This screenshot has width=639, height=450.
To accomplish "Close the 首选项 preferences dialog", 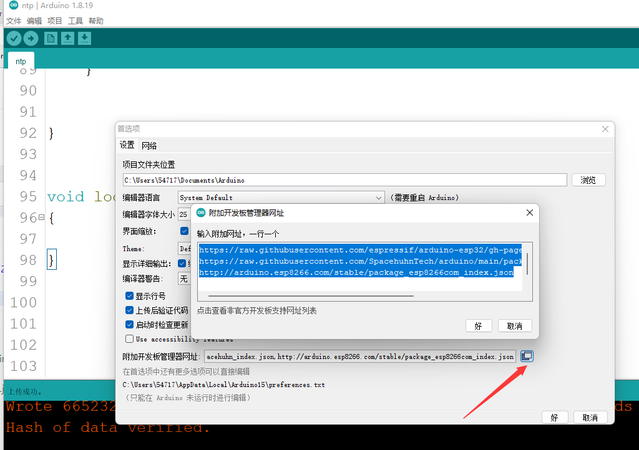I will click(605, 129).
